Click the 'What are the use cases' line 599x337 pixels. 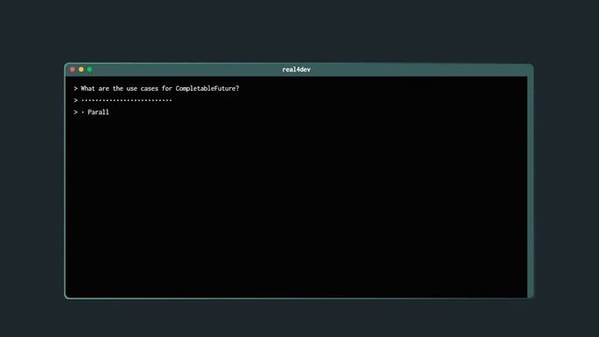click(156, 89)
